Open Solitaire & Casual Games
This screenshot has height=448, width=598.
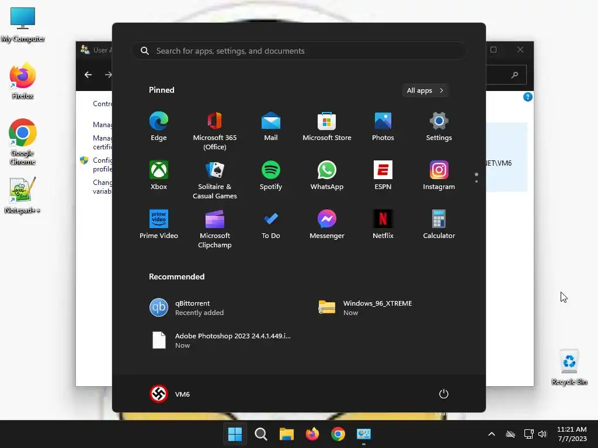point(215,180)
